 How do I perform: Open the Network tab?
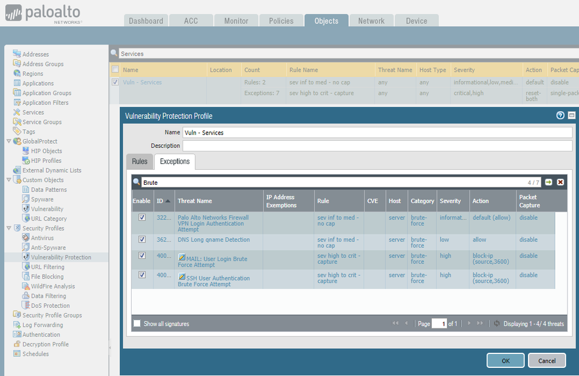(x=371, y=21)
